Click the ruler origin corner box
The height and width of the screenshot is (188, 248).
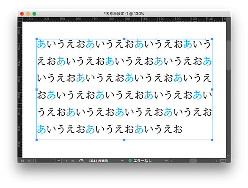point(20,19)
